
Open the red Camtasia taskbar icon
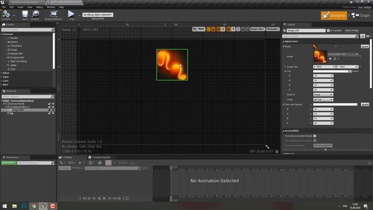(52, 206)
